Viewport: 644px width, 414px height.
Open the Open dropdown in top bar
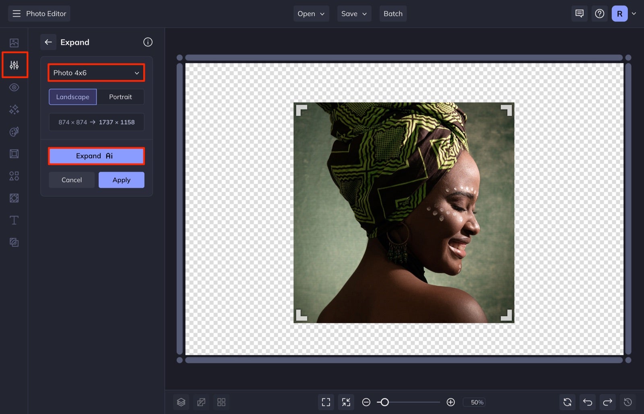tap(311, 13)
